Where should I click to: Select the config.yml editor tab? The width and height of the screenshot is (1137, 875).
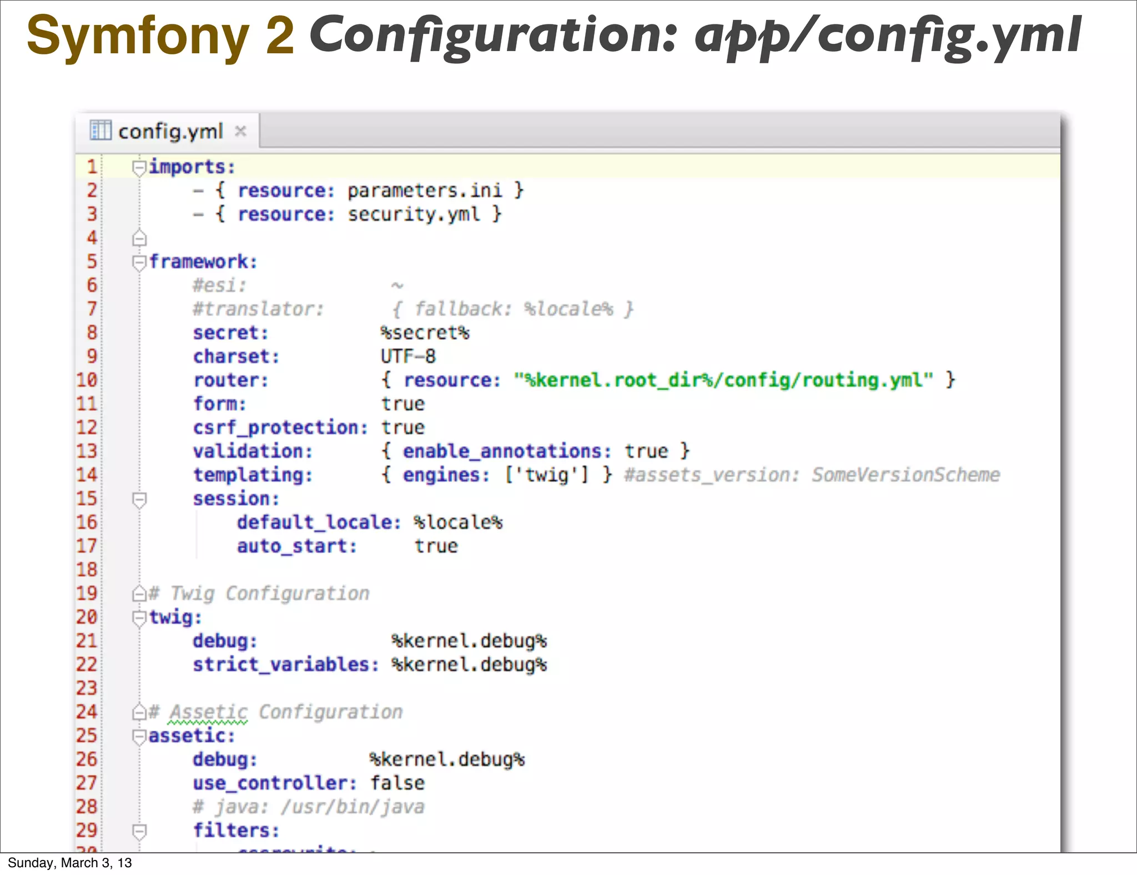(x=168, y=131)
